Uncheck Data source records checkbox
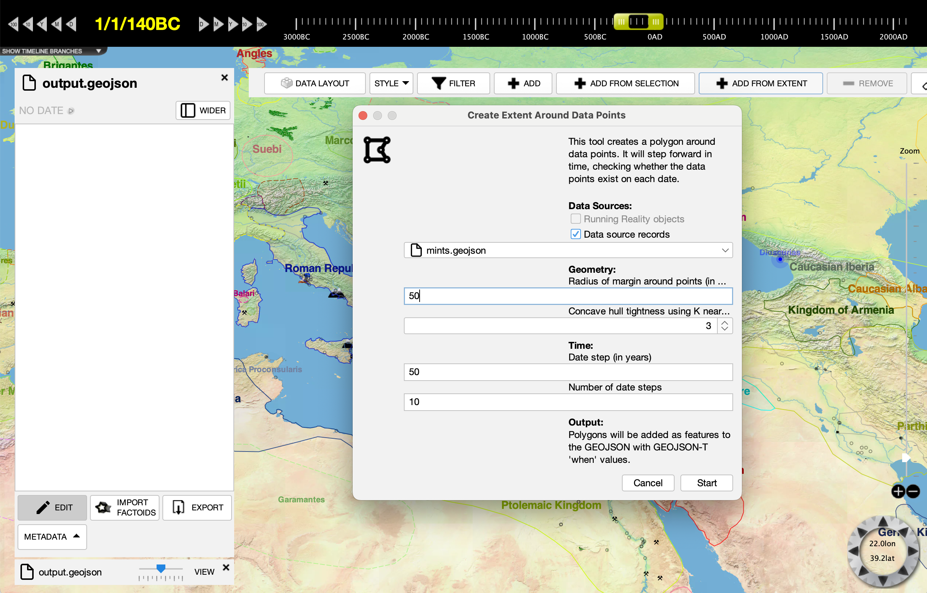The width and height of the screenshot is (927, 593). coord(575,234)
